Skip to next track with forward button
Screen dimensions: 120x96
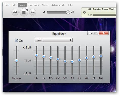click(x=33, y=12)
